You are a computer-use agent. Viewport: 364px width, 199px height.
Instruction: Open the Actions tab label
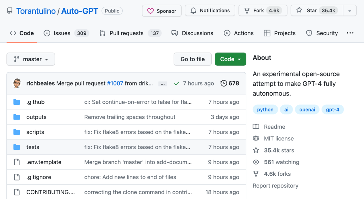coord(244,33)
